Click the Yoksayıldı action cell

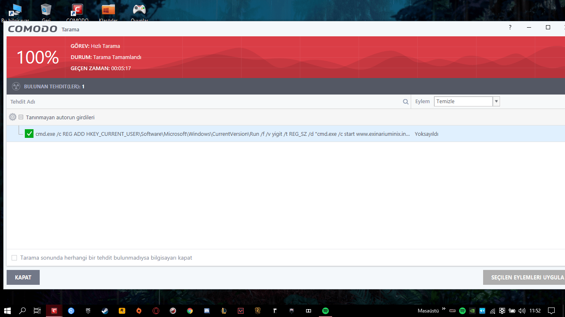coord(426,134)
